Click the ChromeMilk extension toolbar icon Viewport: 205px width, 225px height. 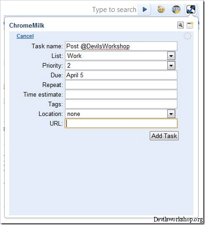(x=191, y=9)
